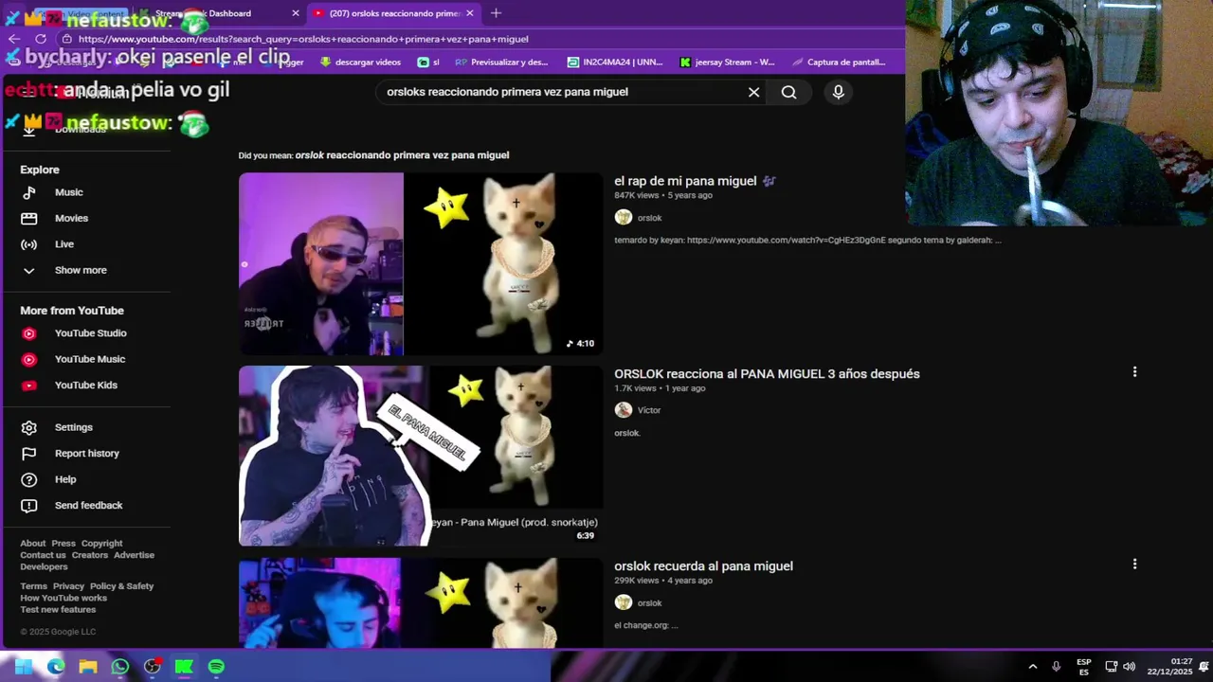The height and width of the screenshot is (682, 1213).
Task: Open a new browser tab
Action: pos(496,13)
